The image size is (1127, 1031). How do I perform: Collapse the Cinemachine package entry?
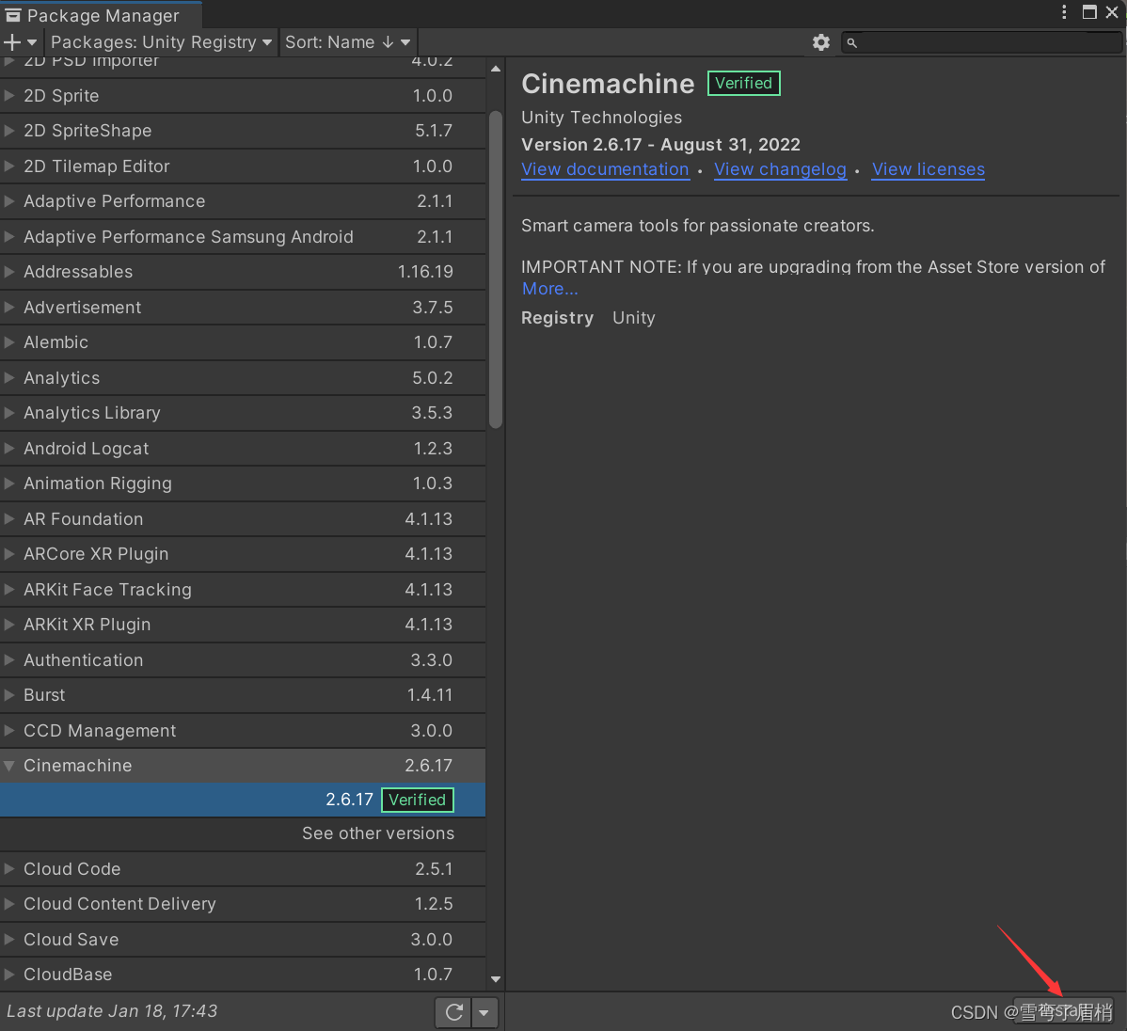pos(9,765)
